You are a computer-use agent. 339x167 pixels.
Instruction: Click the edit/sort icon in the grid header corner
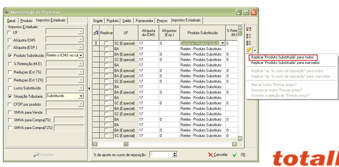tap(96, 33)
